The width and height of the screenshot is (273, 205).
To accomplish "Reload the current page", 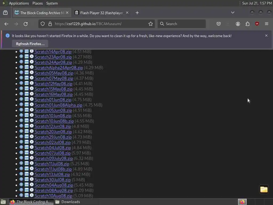I will click(26, 24).
